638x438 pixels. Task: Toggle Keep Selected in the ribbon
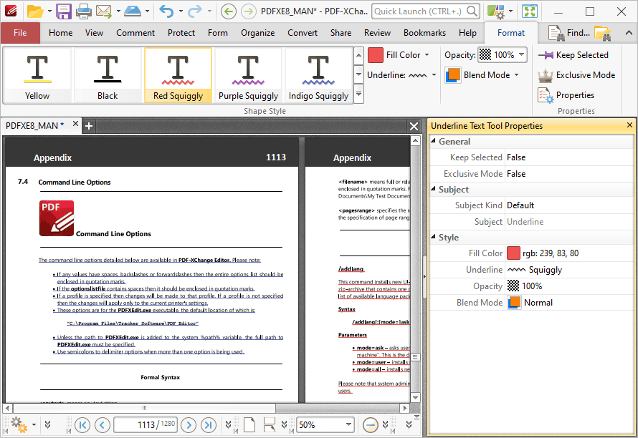click(573, 55)
